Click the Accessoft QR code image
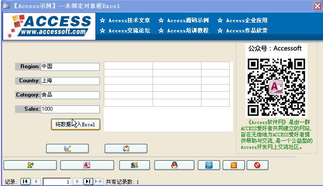 coord(276,87)
